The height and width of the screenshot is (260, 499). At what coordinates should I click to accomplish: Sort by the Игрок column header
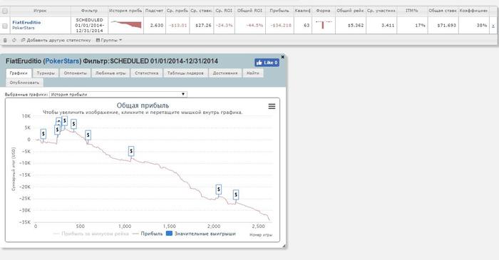coord(40,11)
